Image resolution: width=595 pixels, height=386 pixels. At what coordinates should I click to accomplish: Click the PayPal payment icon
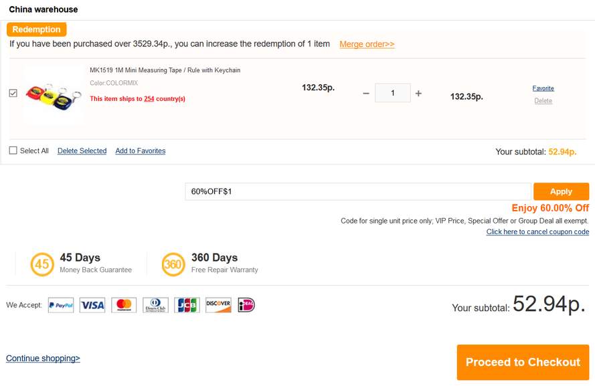click(x=61, y=305)
